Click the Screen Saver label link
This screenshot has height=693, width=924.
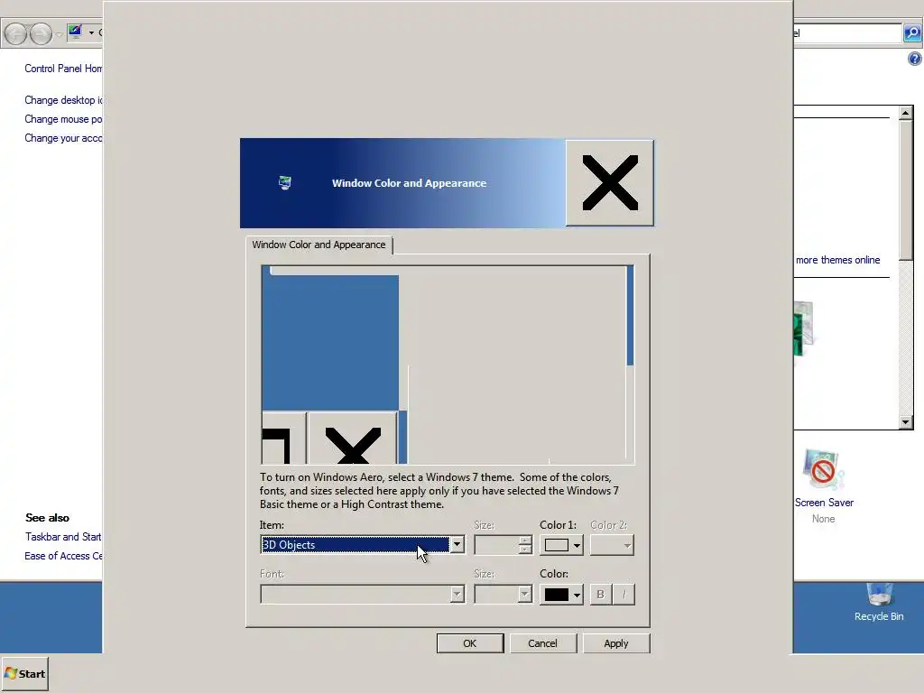(x=824, y=503)
